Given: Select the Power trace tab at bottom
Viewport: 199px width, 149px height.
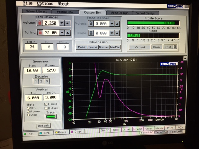Looking at the screenshot, I should click(x=62, y=132).
